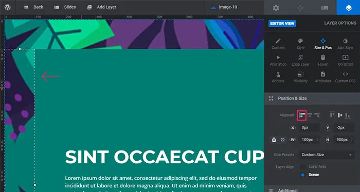360x192 pixels.
Task: Open the Size & Pos section
Action: click(323, 44)
